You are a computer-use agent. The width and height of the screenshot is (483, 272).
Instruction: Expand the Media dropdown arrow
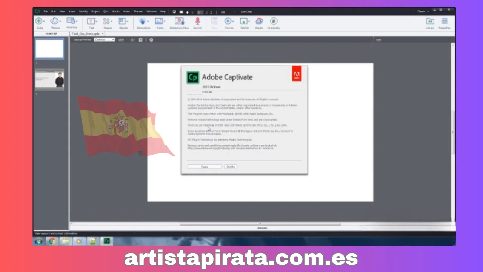(x=165, y=22)
